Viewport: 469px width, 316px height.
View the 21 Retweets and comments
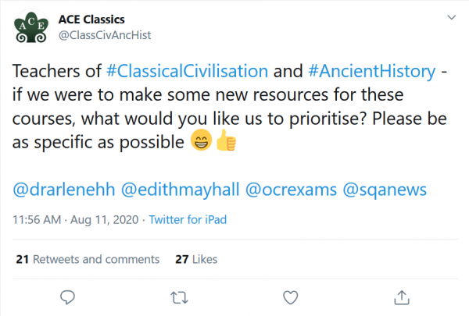(x=88, y=259)
